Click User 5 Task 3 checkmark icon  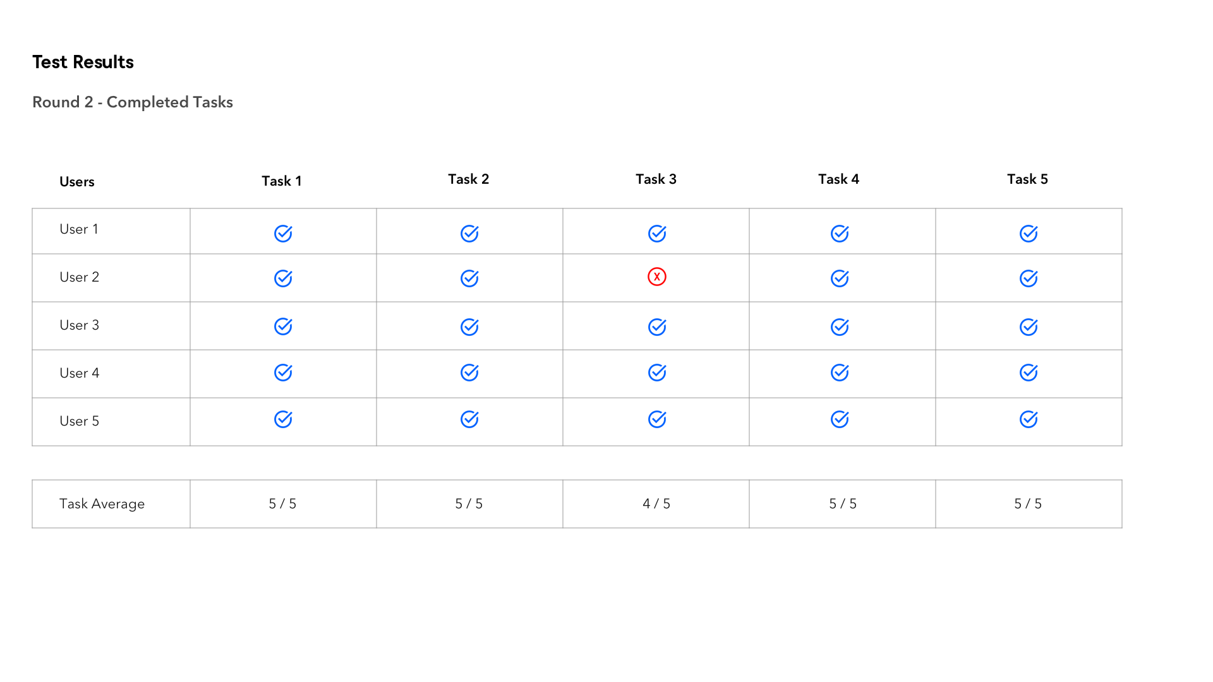657,419
